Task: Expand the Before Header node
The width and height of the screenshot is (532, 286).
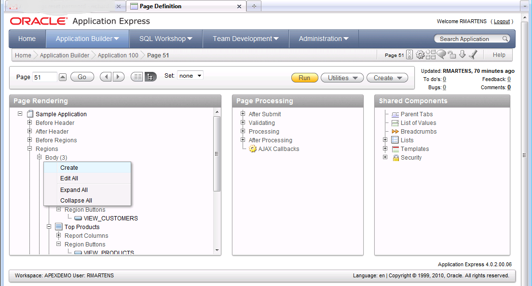Action: click(x=29, y=123)
